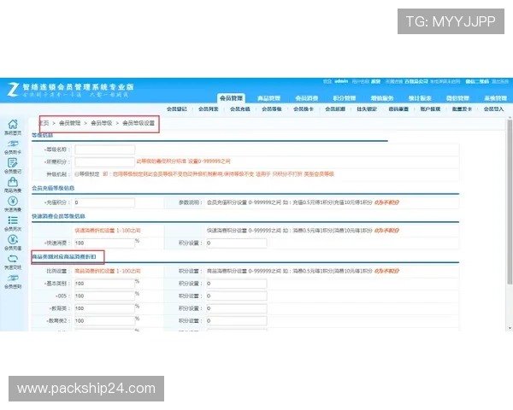Focus the 等级名称 level name field
Image resolution: width=513 pixels, height=410 pixels.
pyautogui.click(x=104, y=149)
